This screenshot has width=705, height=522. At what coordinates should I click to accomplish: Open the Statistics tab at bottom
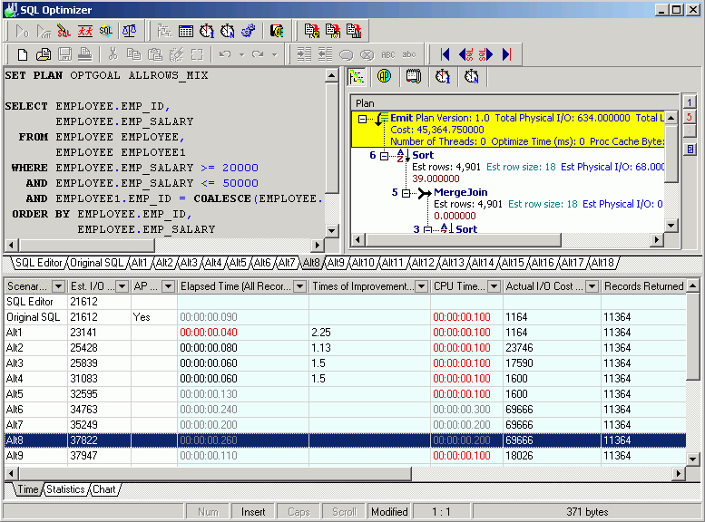pos(65,489)
